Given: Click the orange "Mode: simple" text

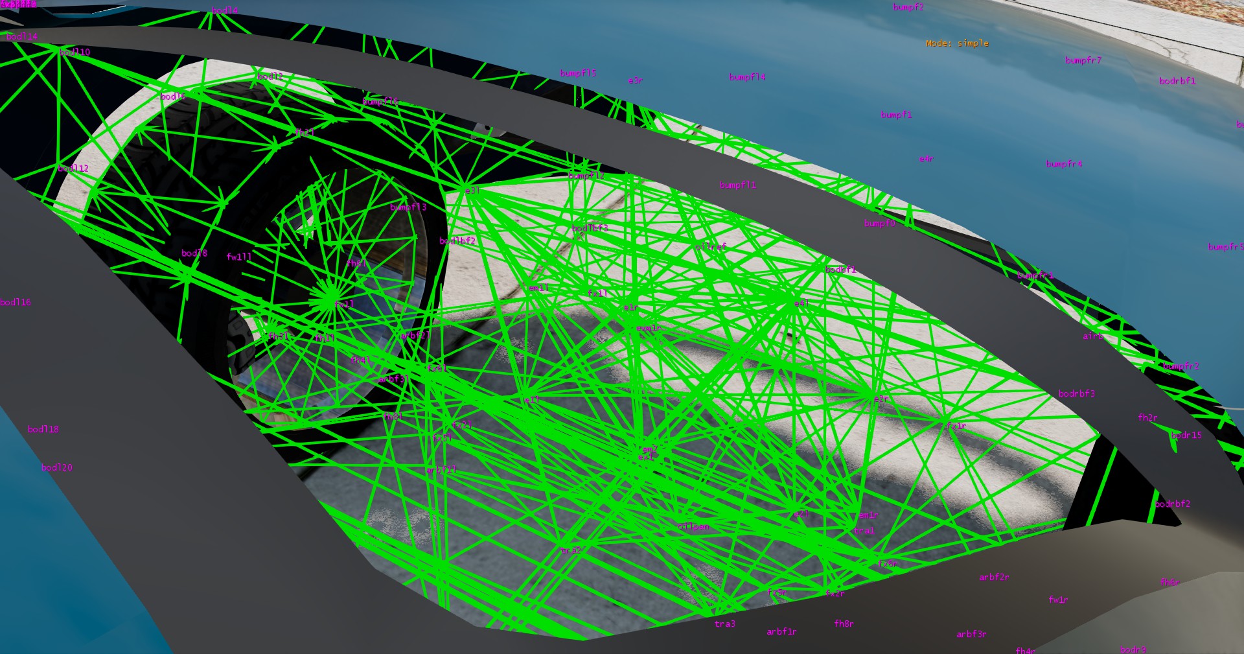Looking at the screenshot, I should click(957, 43).
